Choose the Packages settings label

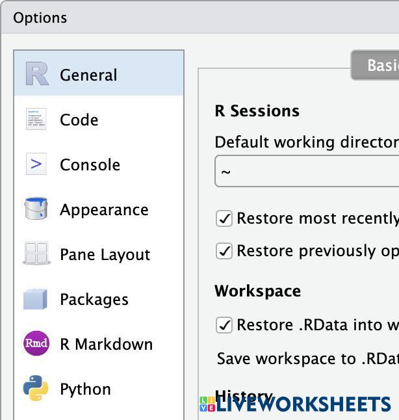(94, 300)
